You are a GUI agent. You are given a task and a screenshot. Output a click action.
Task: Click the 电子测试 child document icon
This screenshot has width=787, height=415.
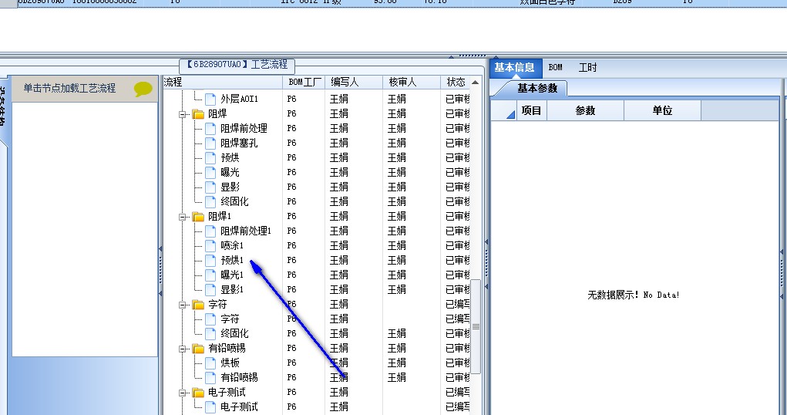[x=210, y=407]
